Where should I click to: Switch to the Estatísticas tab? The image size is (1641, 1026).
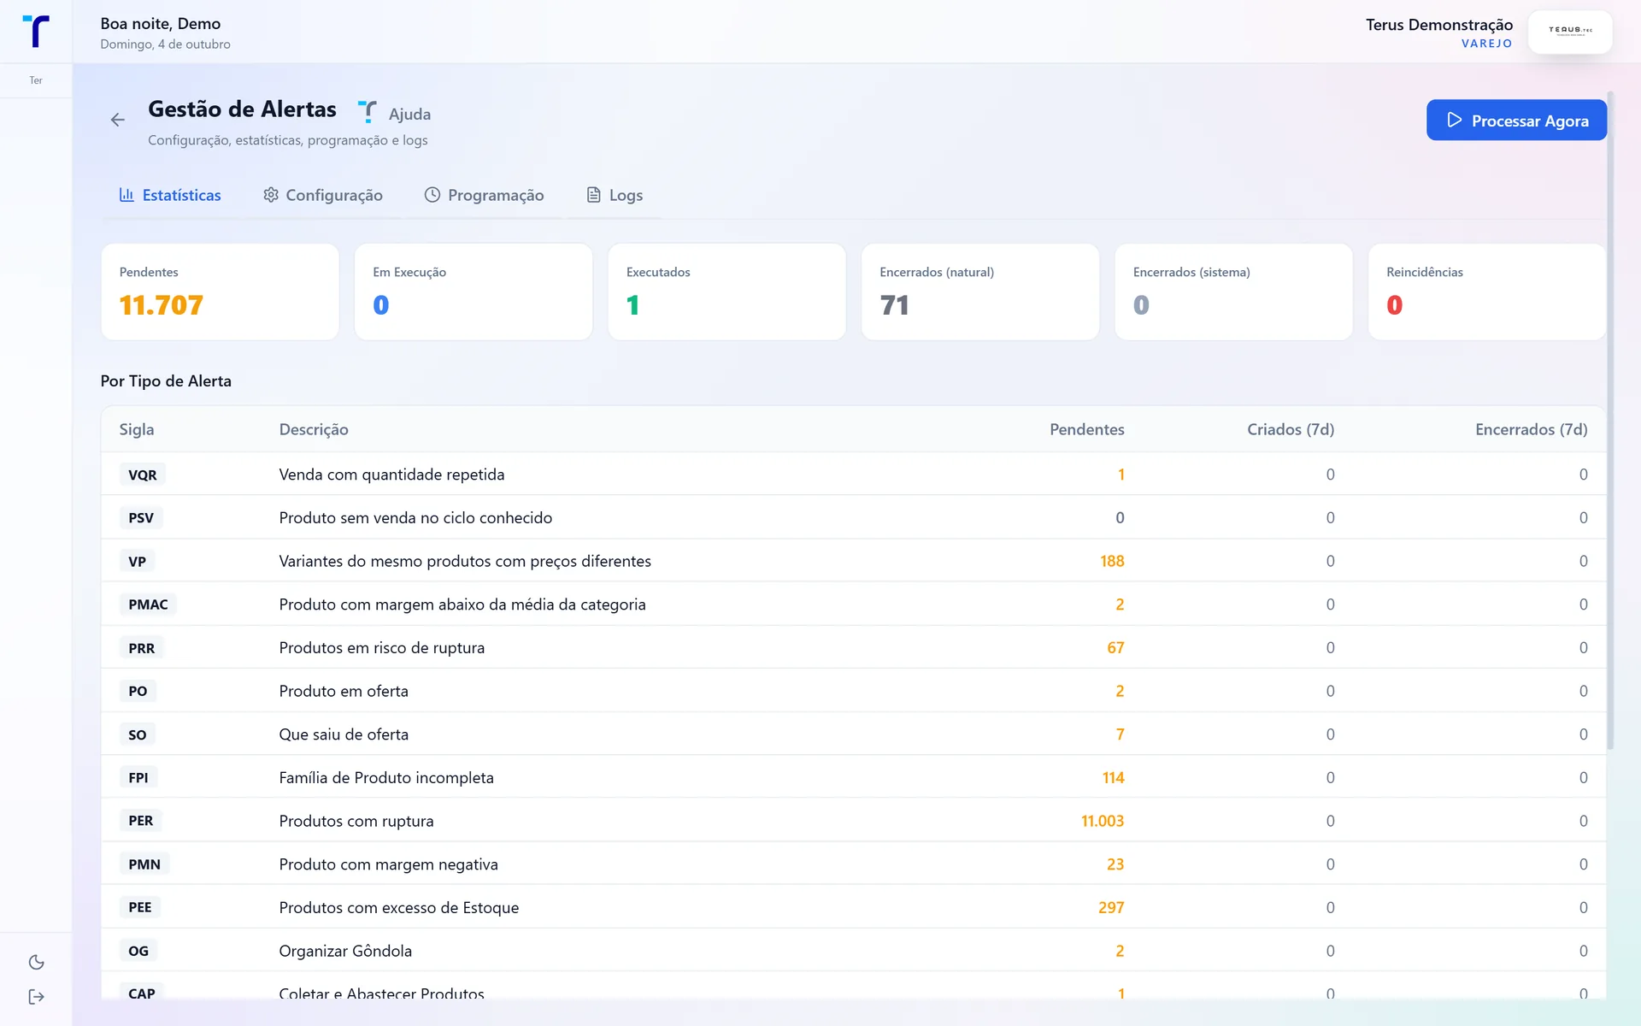click(x=170, y=195)
